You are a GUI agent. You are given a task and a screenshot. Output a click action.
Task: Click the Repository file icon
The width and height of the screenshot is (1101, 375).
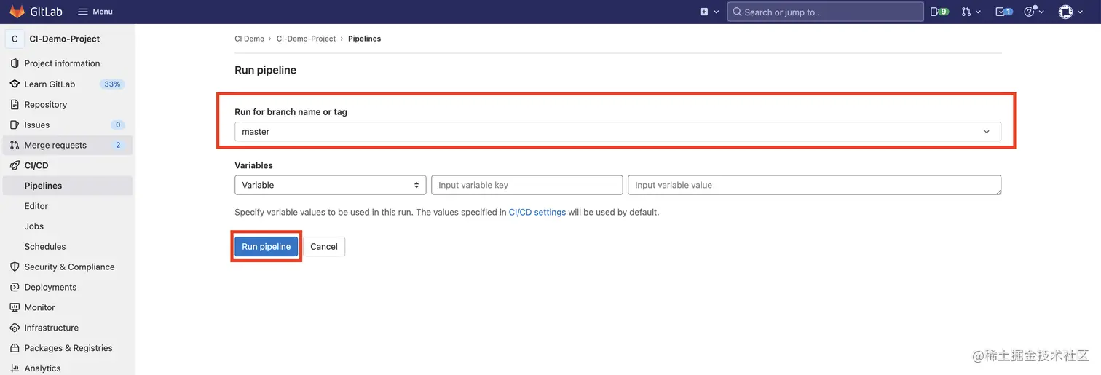pos(15,104)
